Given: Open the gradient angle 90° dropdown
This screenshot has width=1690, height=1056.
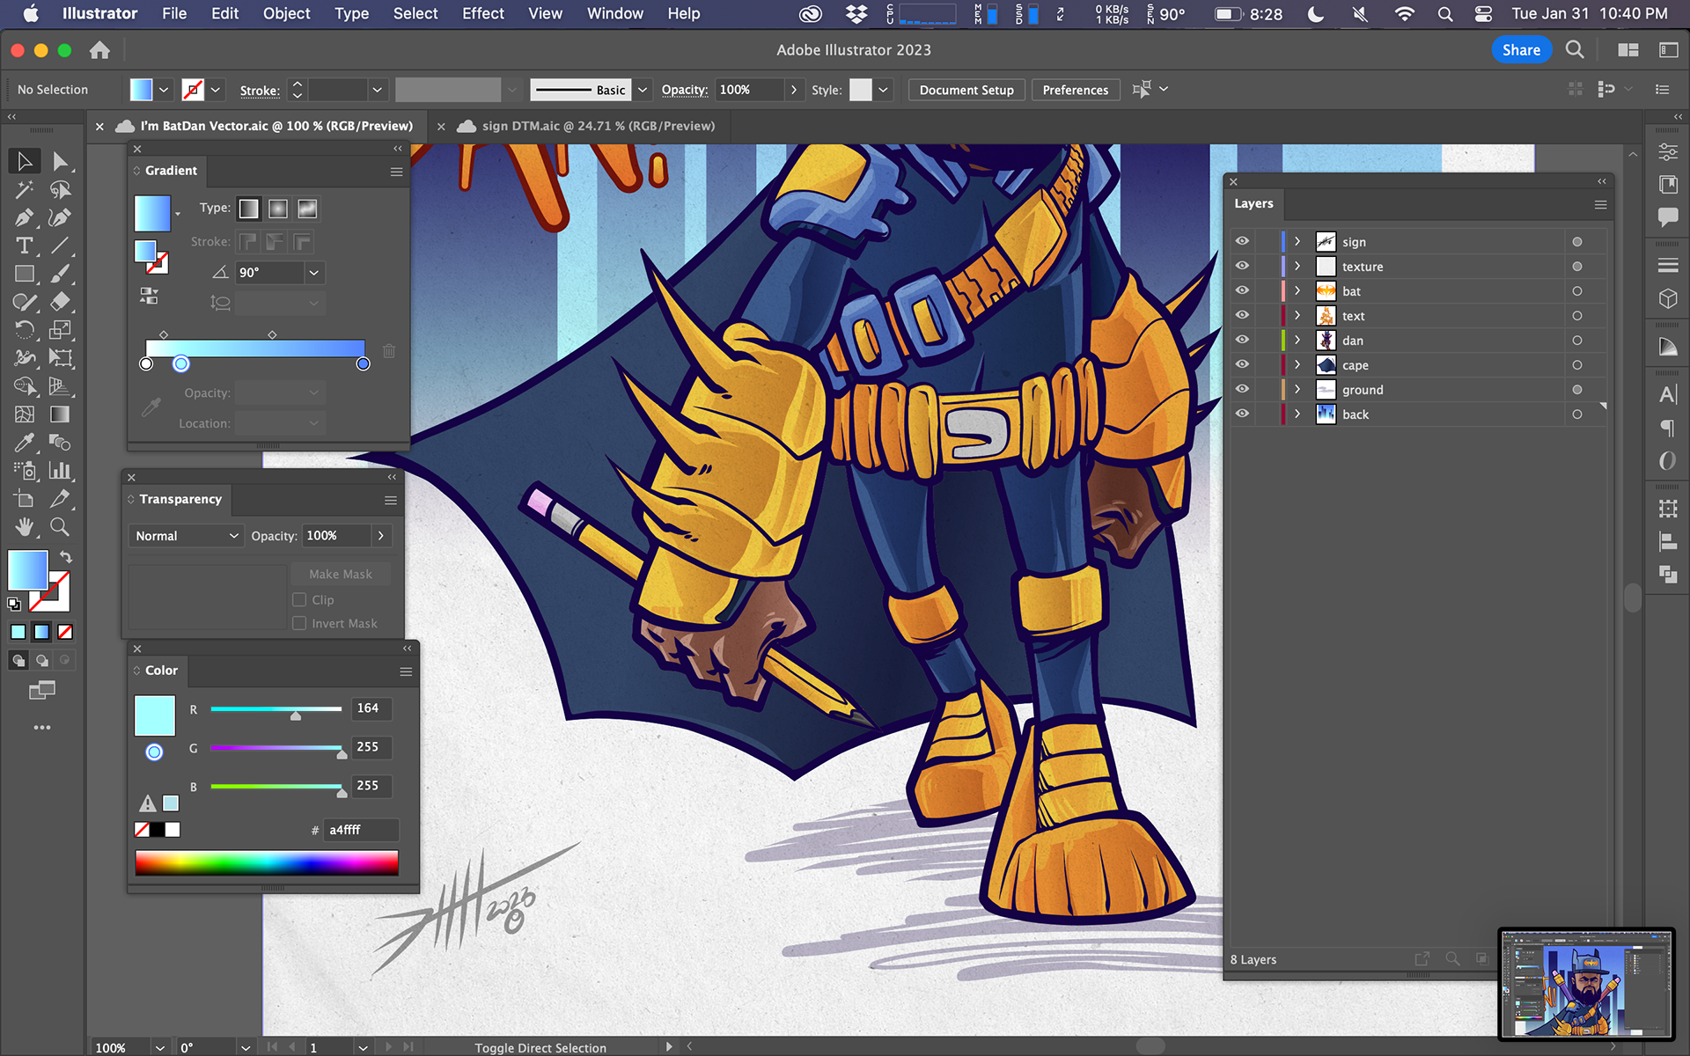Looking at the screenshot, I should click(314, 273).
